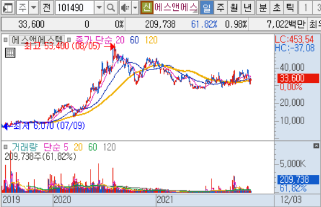Click the 0.98% value in info bar
The width and height of the screenshot is (321, 207).
(236, 24)
